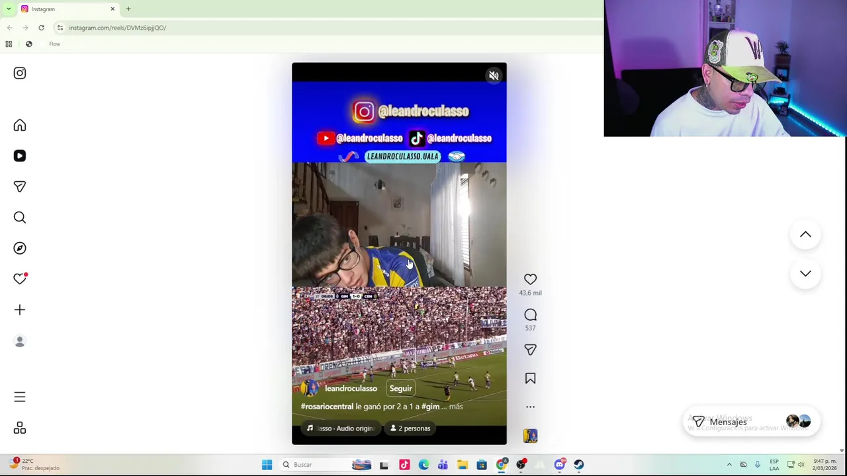Open the apps grid in bookmarks bar
Image resolution: width=847 pixels, height=476 pixels.
(9, 44)
